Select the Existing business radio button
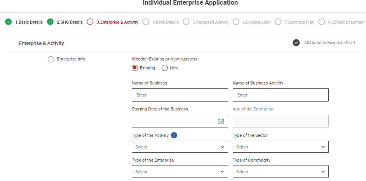366x181 pixels. point(135,68)
